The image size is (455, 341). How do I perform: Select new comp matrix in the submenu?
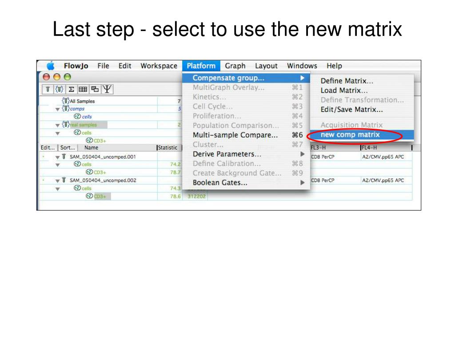click(x=362, y=135)
